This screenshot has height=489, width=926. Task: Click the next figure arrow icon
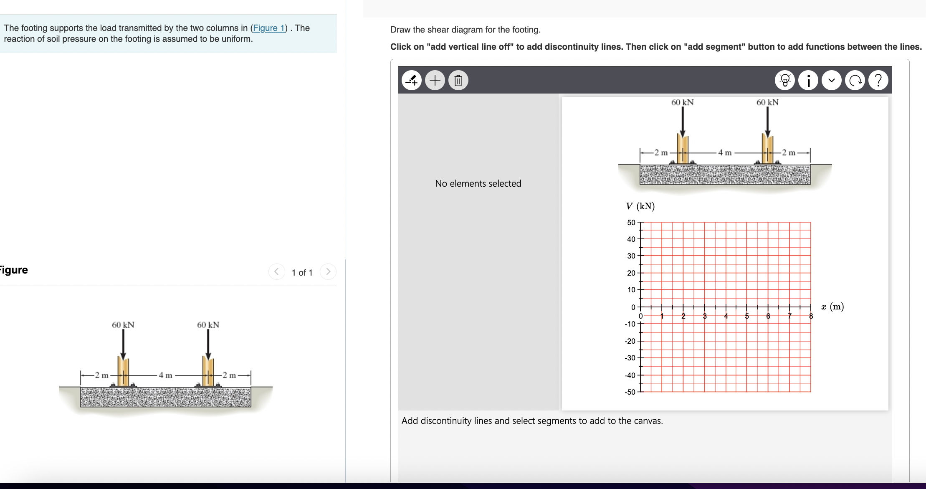pos(329,271)
